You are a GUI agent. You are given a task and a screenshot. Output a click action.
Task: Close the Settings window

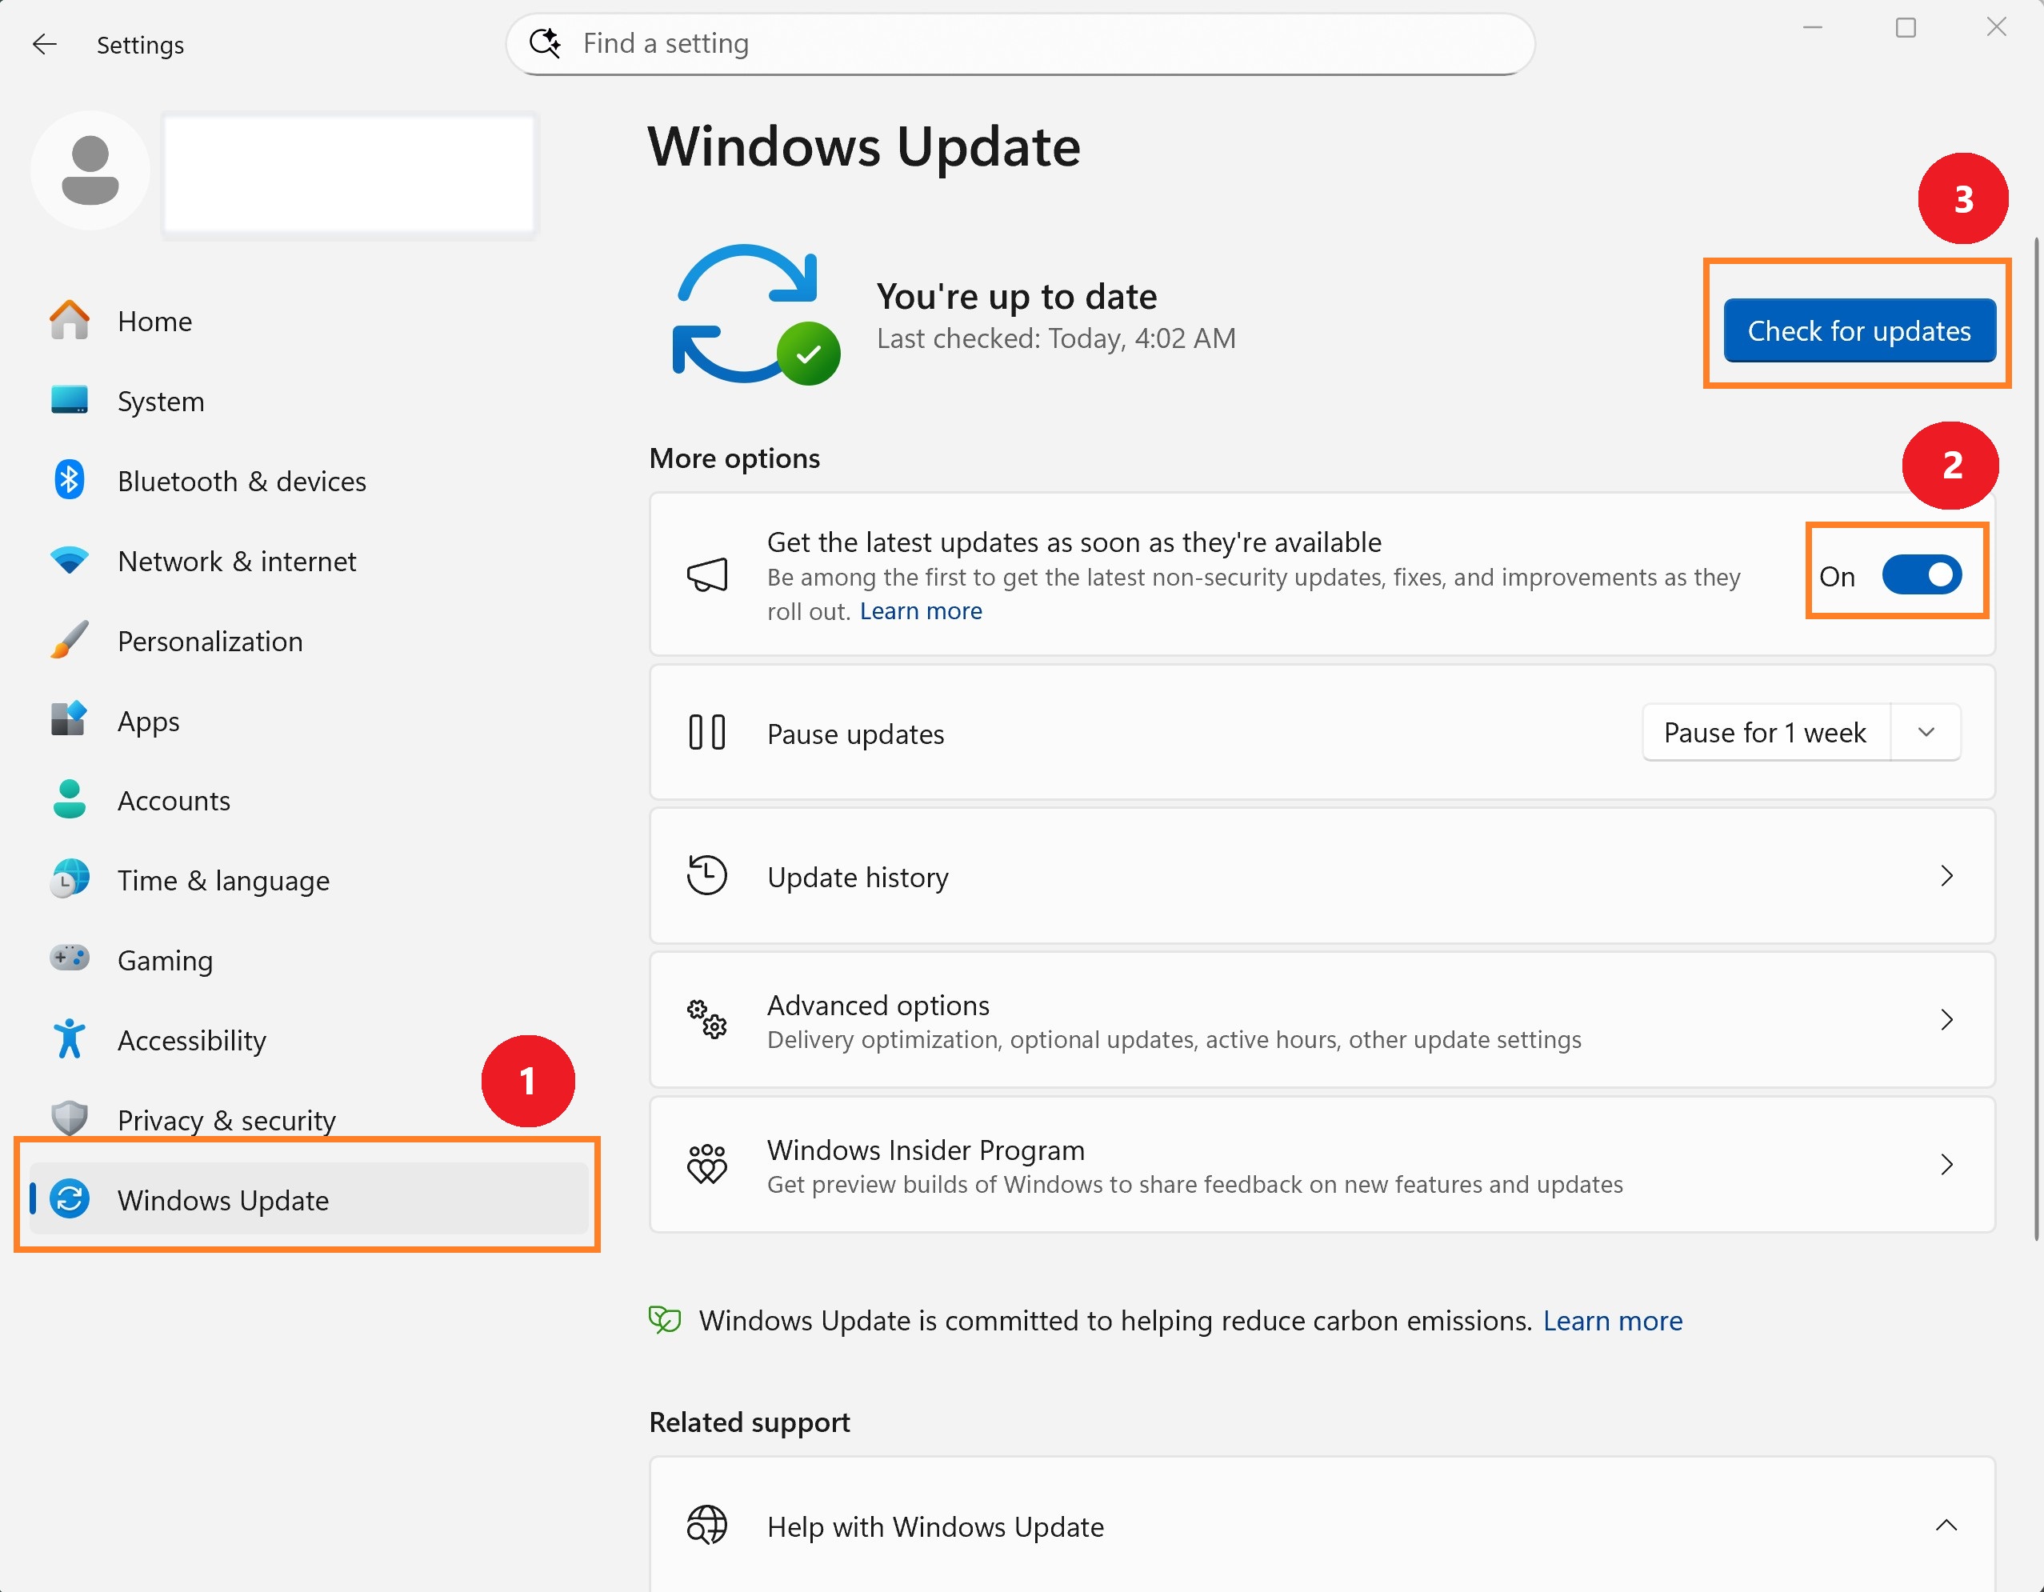(x=1996, y=28)
